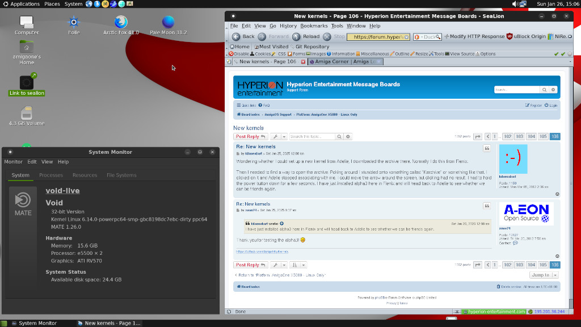
Task: Switch to the Resources tab in System Monitor
Action: [x=85, y=175]
